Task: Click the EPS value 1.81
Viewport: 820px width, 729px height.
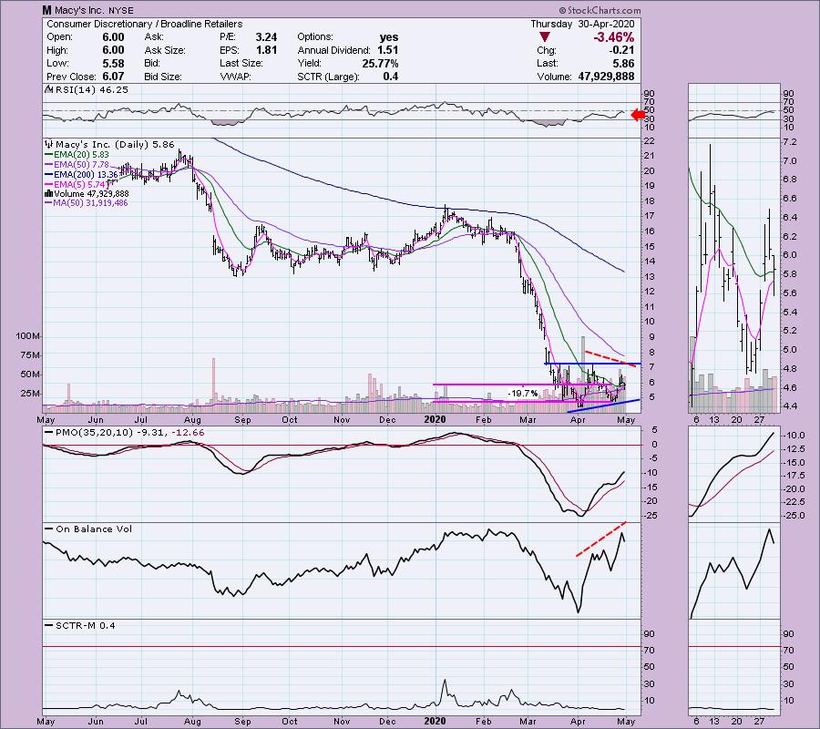Action: pyautogui.click(x=266, y=50)
